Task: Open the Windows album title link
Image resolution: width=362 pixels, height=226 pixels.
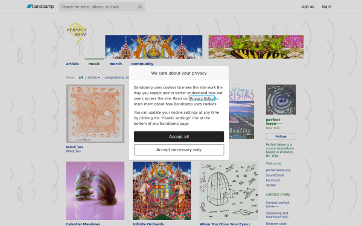Action: coord(75,147)
